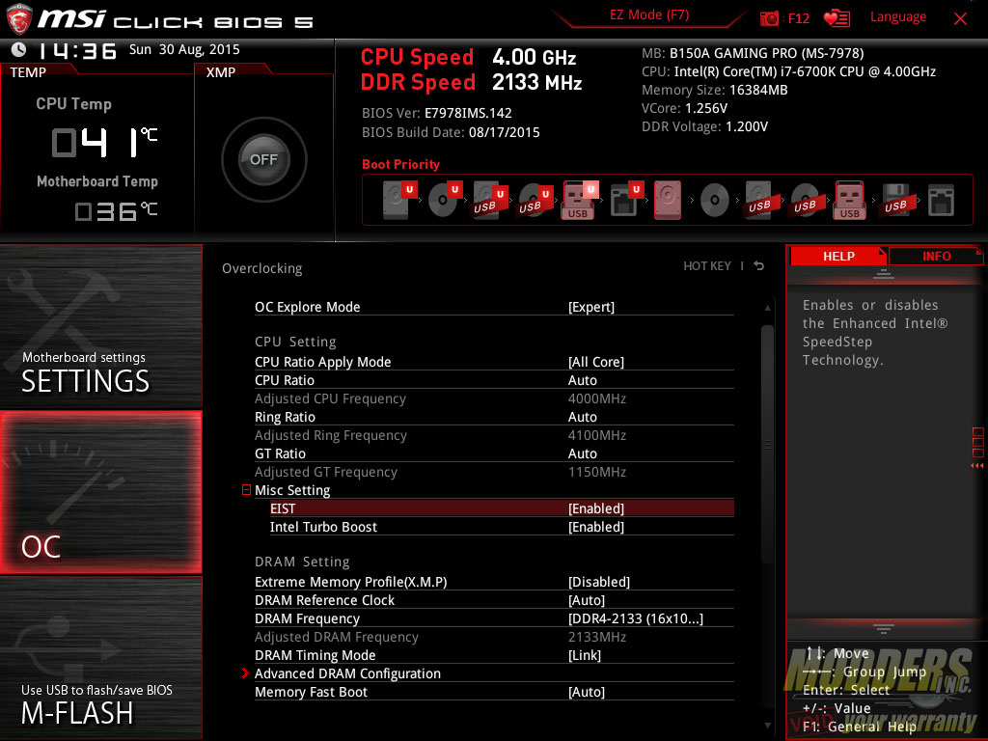Click the clock icon beside the time
Image resolution: width=988 pixels, height=741 pixels.
click(18, 50)
